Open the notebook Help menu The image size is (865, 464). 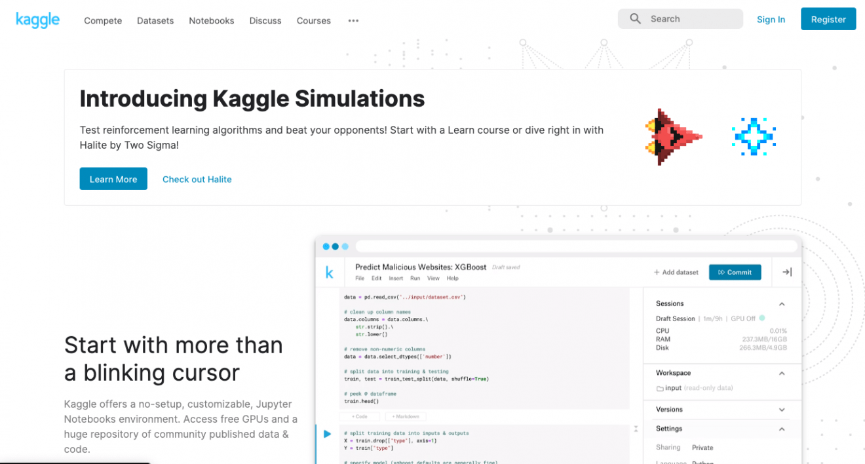453,279
